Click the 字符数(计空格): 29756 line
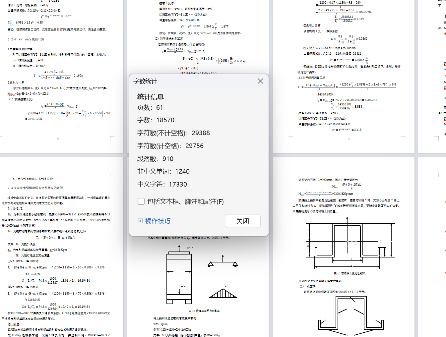Viewport: 446px width, 337px height. 170,146
